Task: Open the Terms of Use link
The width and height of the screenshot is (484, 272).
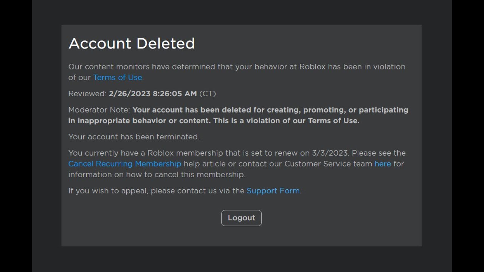Action: click(117, 77)
